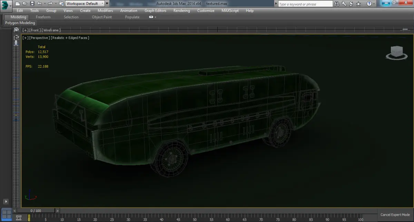Save the scene with the floppy disk icon
The width and height of the screenshot is (414, 222).
(x=32, y=3)
